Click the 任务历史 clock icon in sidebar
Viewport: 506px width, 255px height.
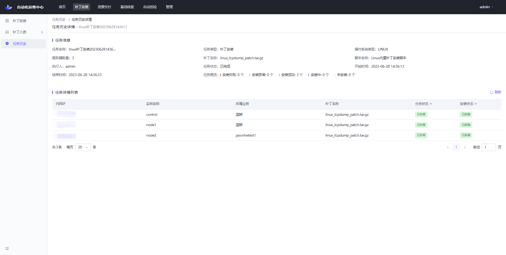coord(7,44)
